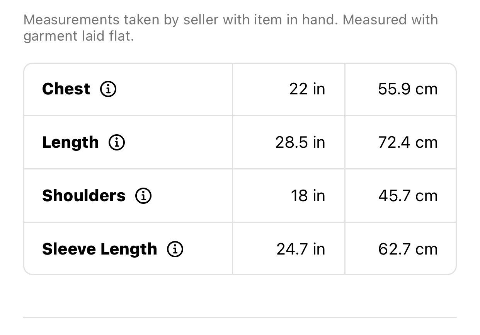Click the 62.7 cm sleeve value

click(408, 250)
